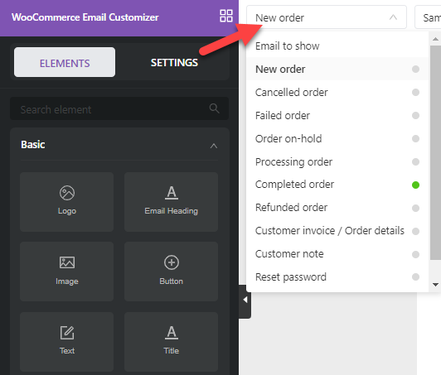This screenshot has width=441, height=375.
Task: Add the Image element
Action: coord(66,272)
